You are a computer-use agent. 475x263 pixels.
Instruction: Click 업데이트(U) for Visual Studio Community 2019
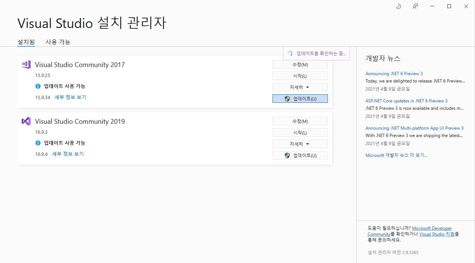pos(300,155)
